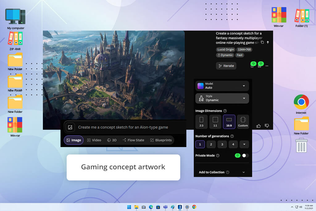
Task: Open the Model Auto dropdown
Action: point(222,86)
